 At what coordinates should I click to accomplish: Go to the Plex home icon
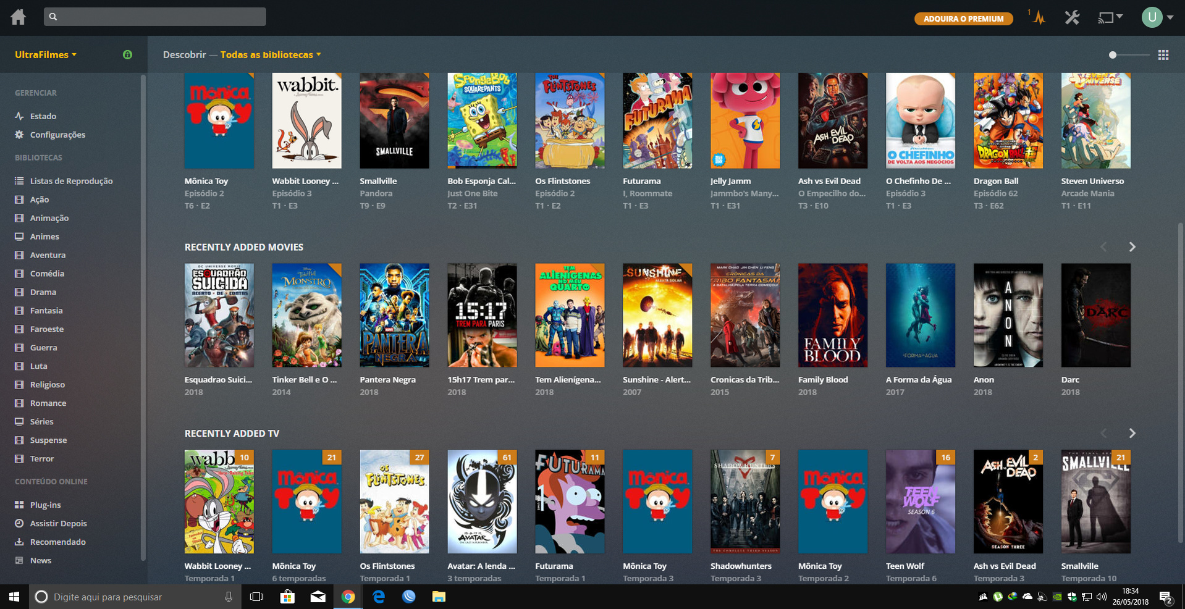19,17
